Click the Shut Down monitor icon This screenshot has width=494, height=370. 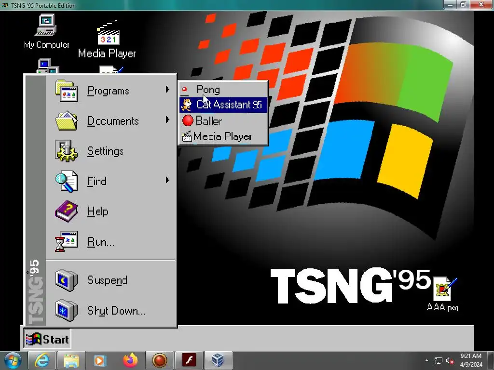[x=66, y=310]
